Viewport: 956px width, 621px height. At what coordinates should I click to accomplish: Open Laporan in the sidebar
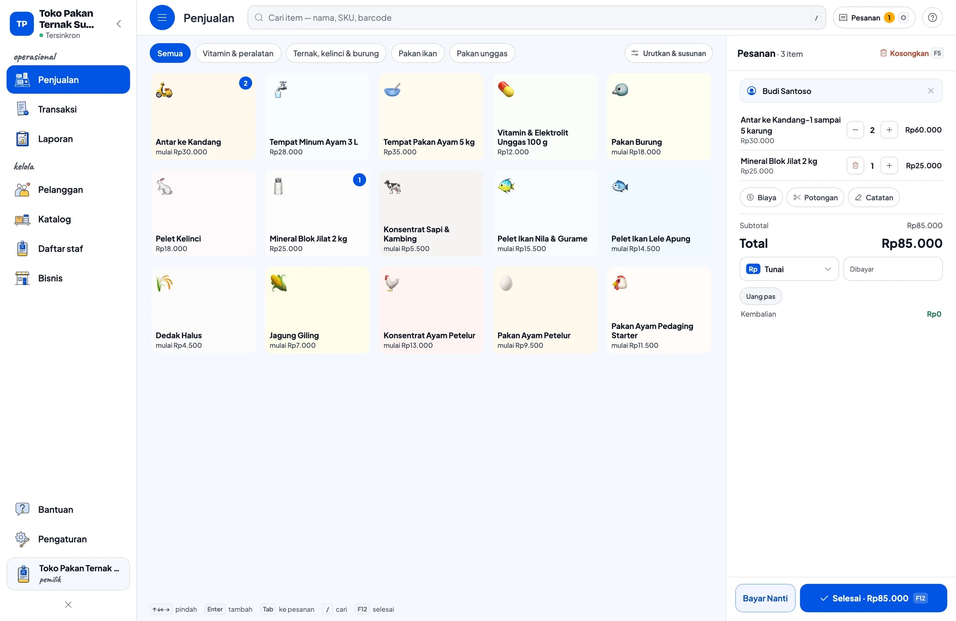(x=68, y=139)
